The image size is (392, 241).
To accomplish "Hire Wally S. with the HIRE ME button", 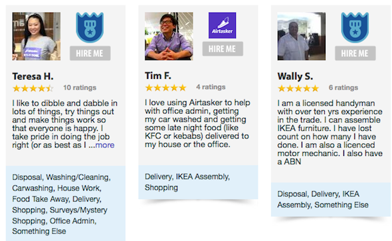I will pyautogui.click(x=355, y=53).
